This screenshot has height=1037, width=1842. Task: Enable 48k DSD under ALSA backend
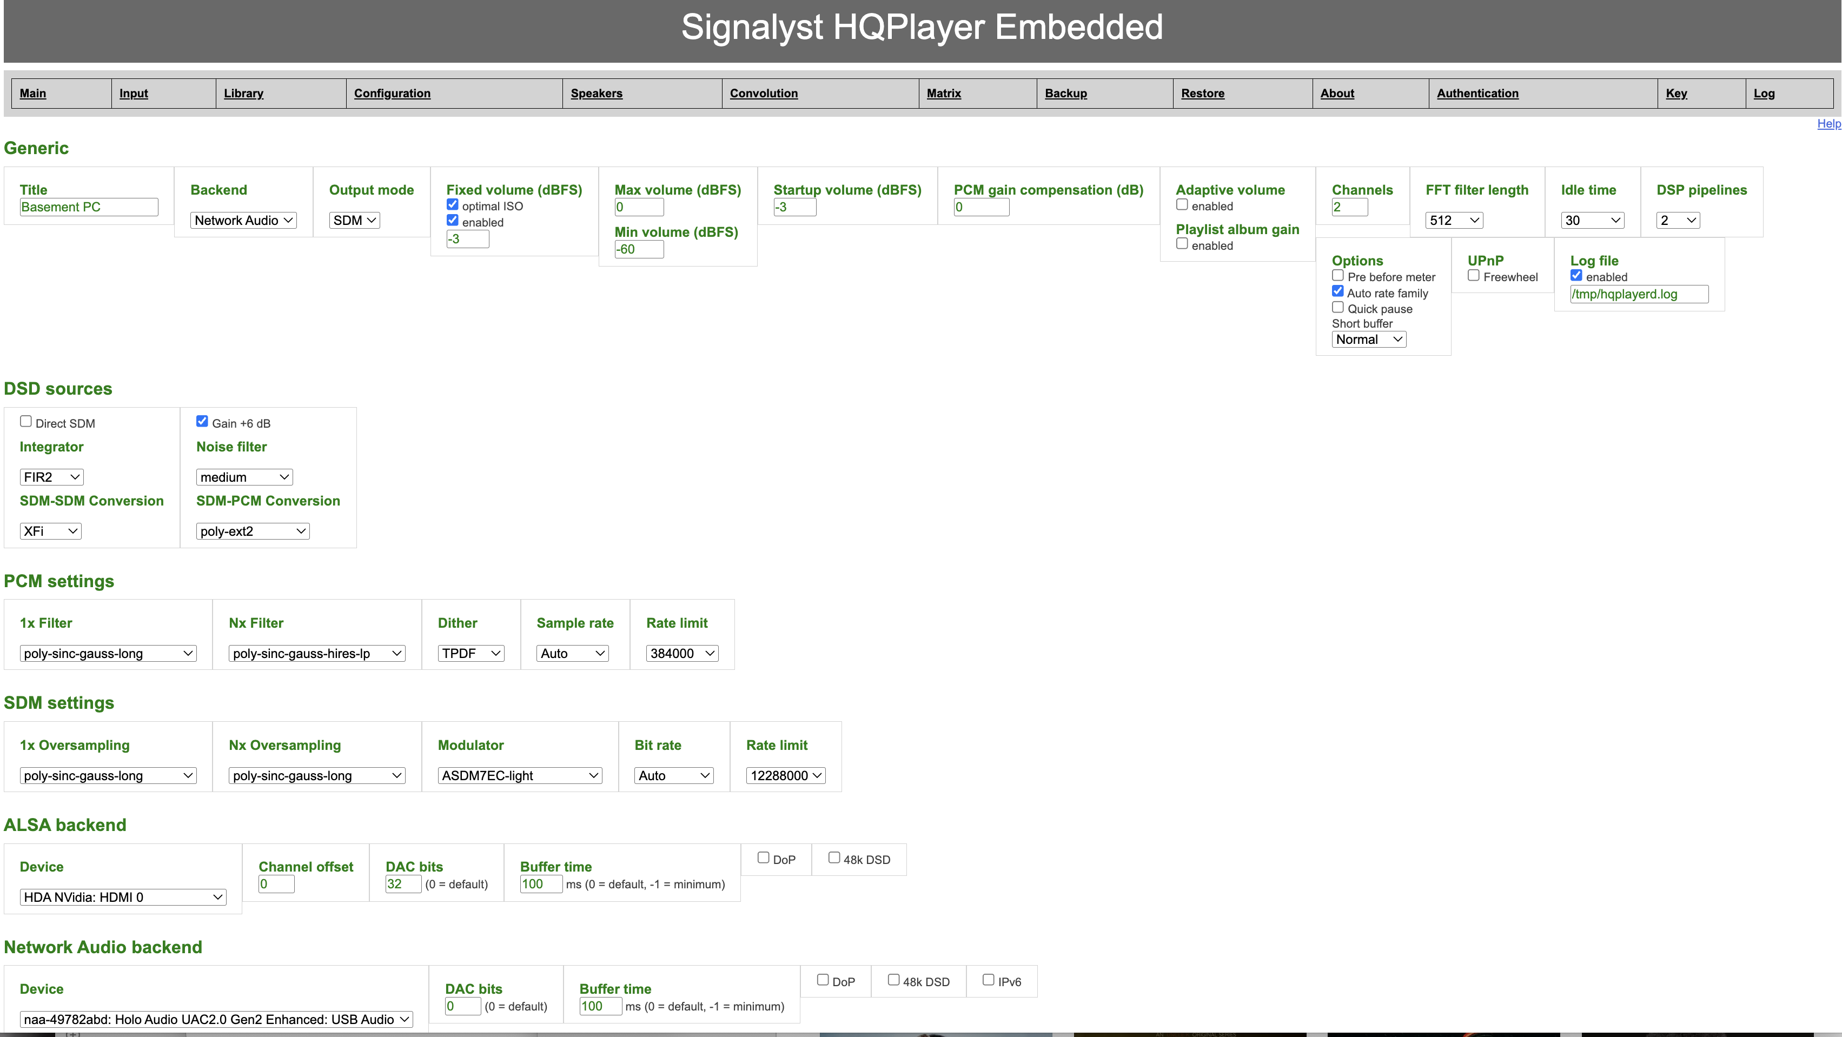pos(834,857)
